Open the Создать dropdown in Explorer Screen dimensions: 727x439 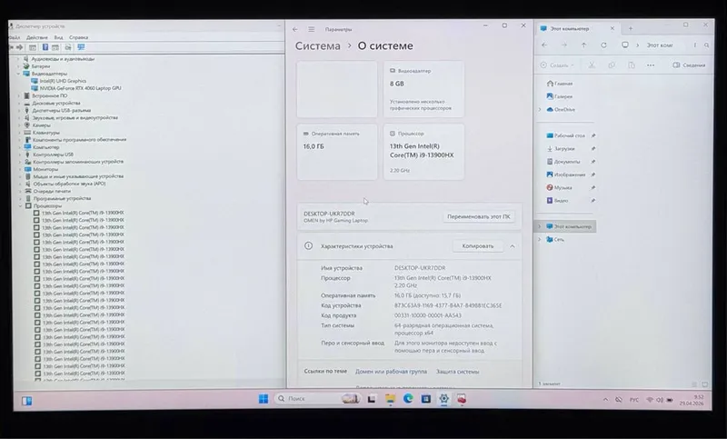557,65
